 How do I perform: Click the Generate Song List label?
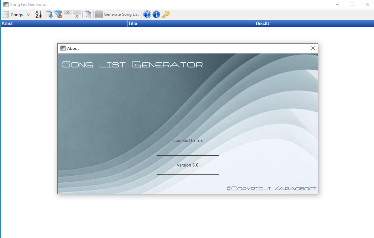click(121, 14)
